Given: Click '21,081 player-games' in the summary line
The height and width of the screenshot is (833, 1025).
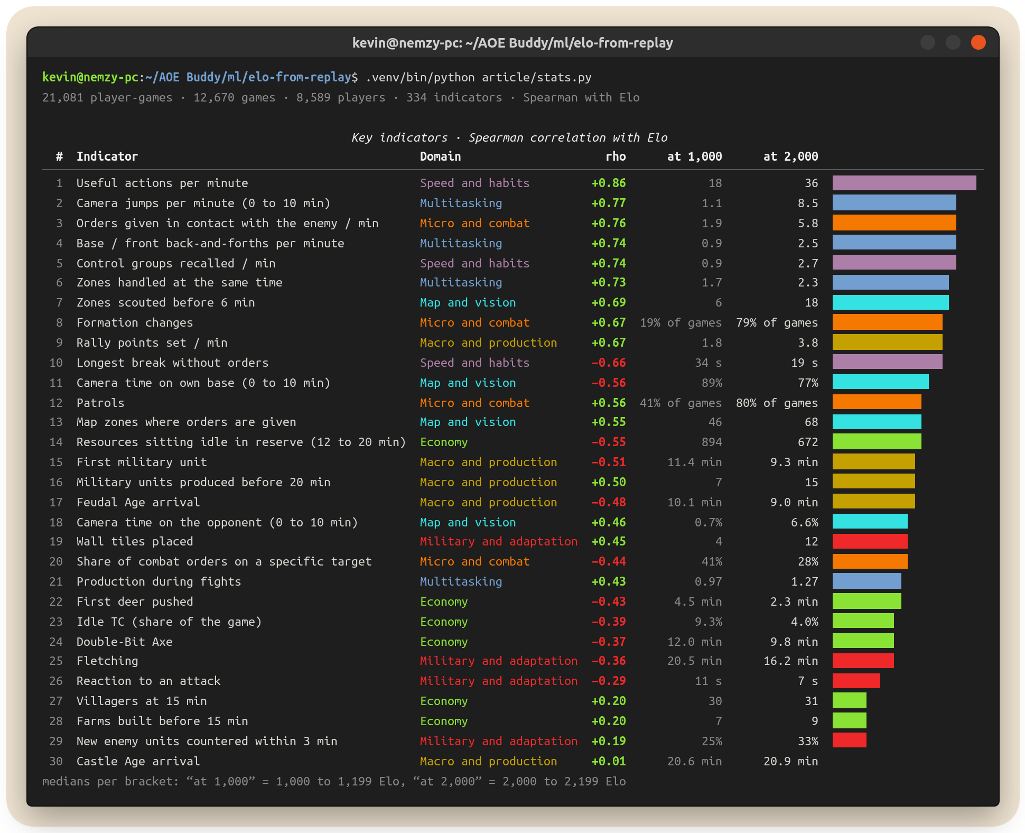Looking at the screenshot, I should click(107, 98).
